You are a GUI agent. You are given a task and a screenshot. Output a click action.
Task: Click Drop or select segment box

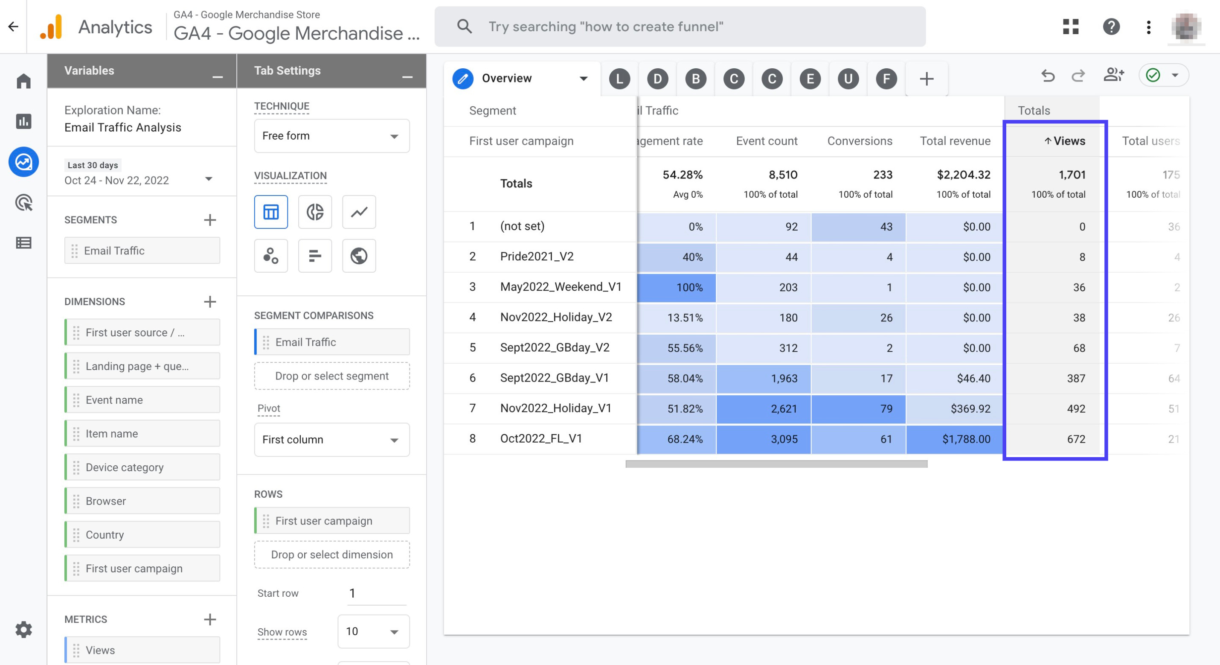click(x=331, y=376)
